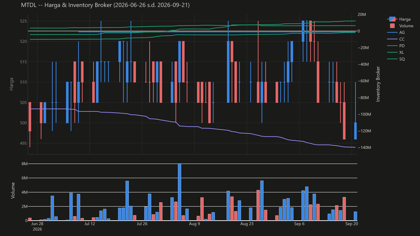Click the 495 price tick label

point(23,143)
